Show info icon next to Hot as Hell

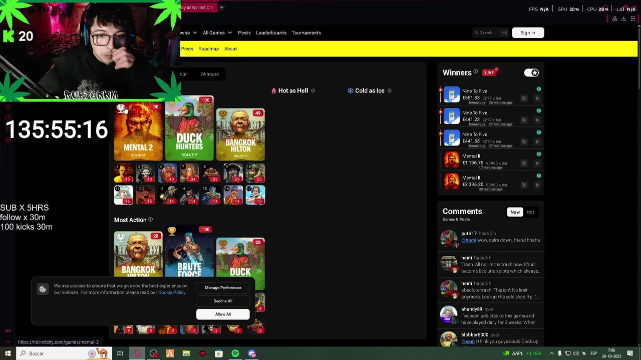tap(313, 90)
